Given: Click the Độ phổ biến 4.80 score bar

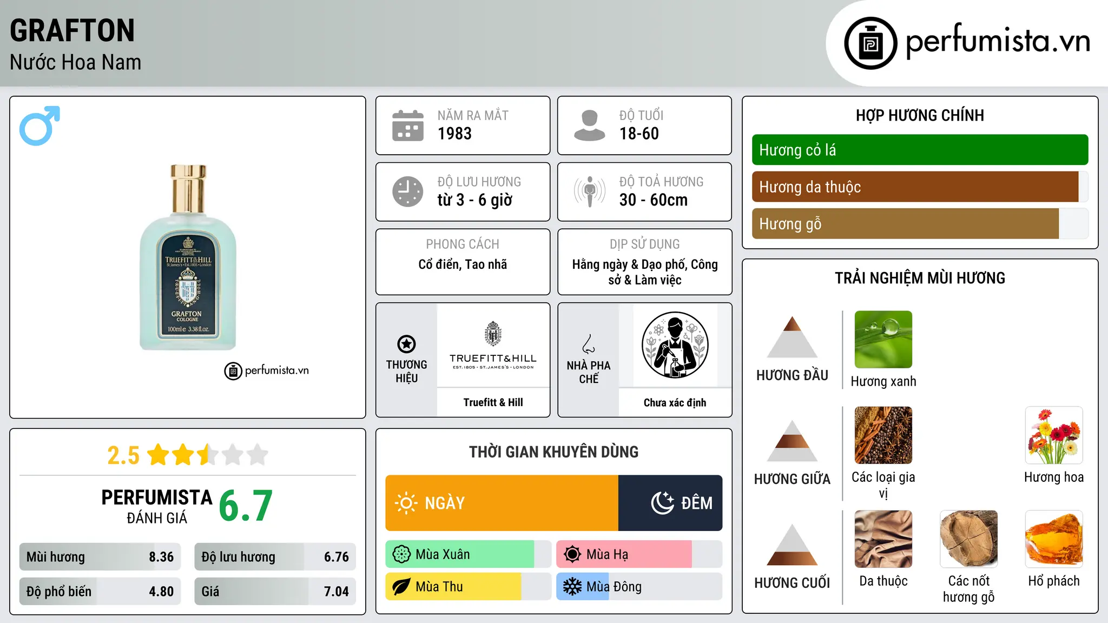Looking at the screenshot, I should pos(100,592).
